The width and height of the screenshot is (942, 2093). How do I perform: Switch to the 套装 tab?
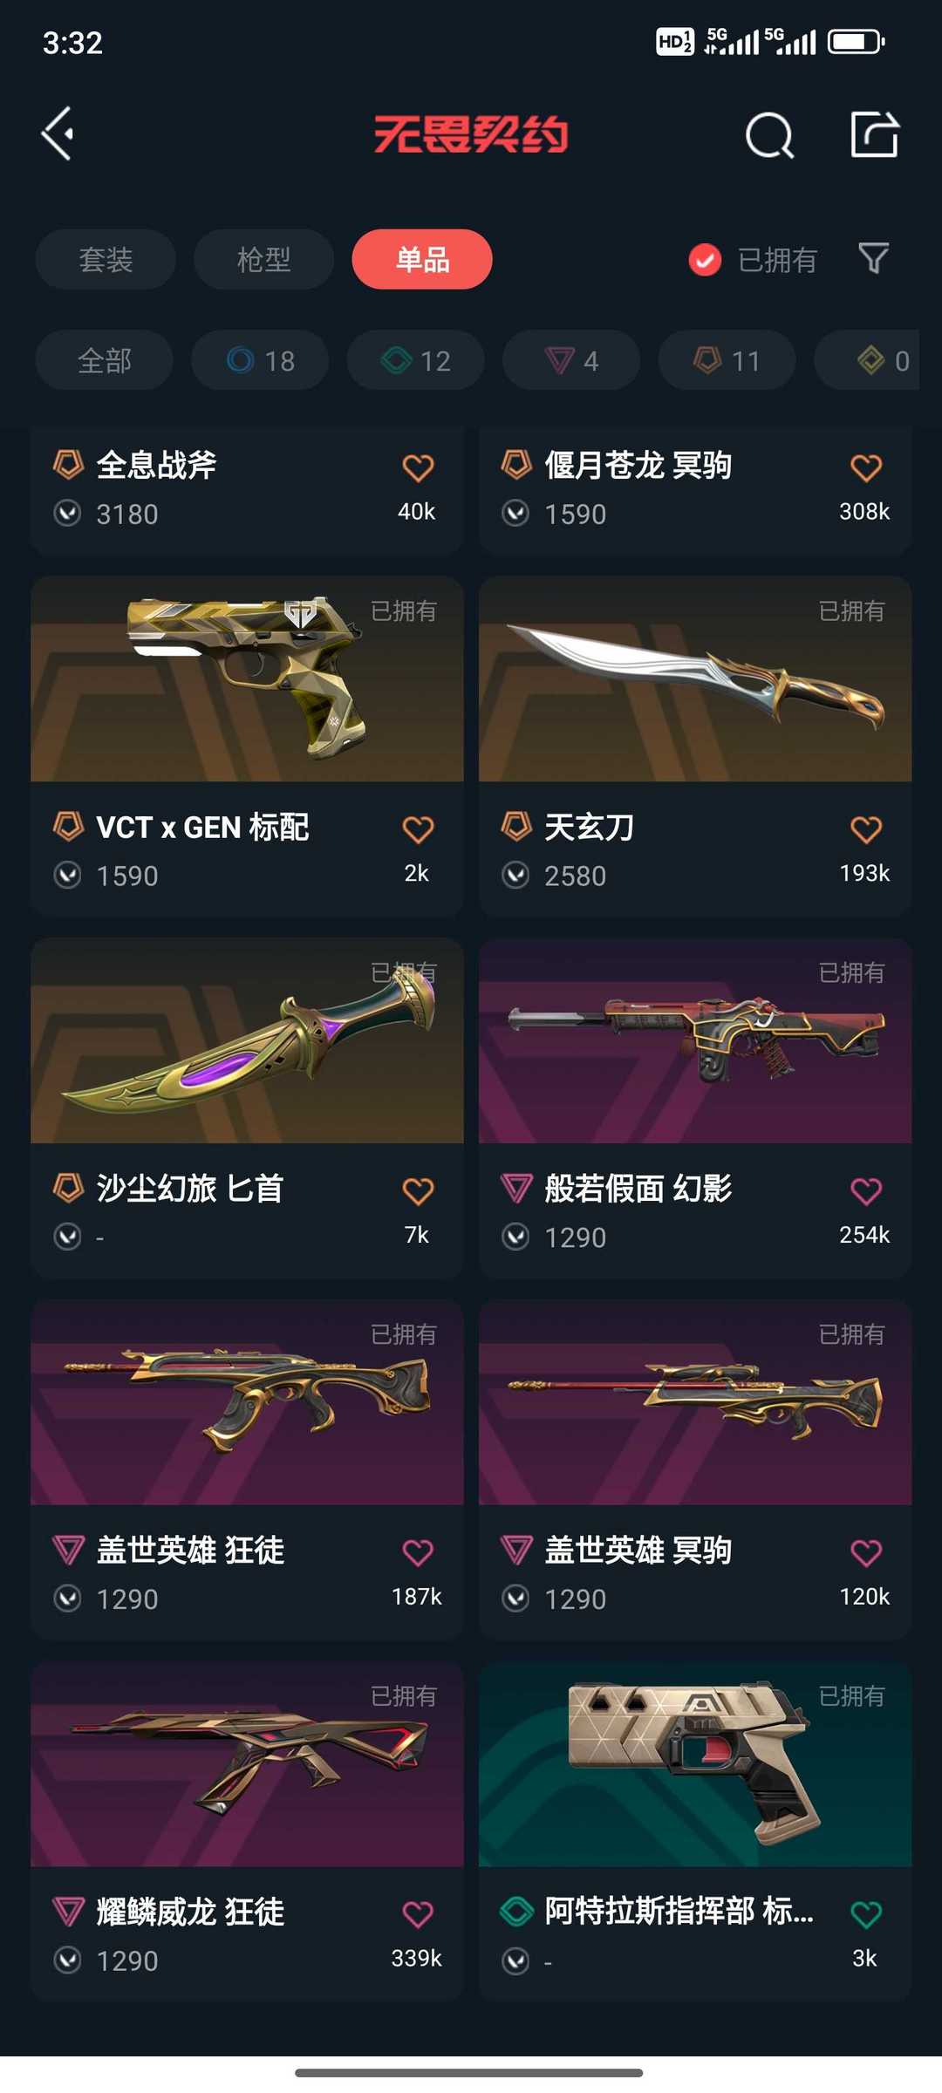(106, 259)
